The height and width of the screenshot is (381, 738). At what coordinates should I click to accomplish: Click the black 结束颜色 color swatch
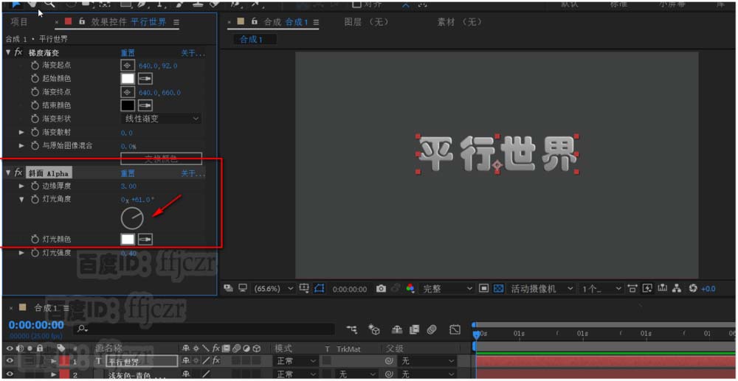pos(128,105)
